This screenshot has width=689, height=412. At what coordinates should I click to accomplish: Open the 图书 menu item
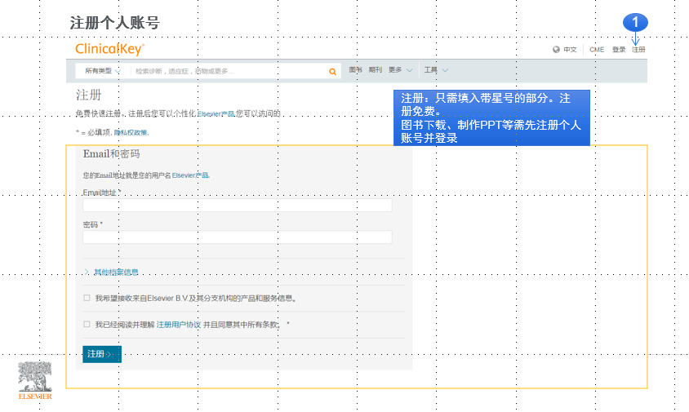[355, 70]
